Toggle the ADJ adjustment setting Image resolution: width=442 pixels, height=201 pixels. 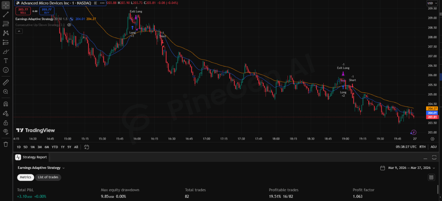pyautogui.click(x=433, y=147)
